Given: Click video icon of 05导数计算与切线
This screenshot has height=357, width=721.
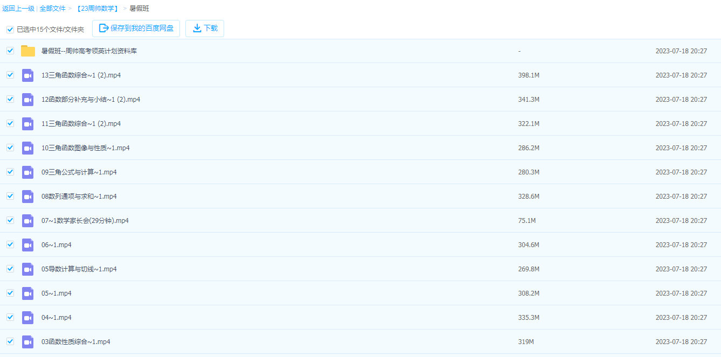Looking at the screenshot, I should pos(28,269).
